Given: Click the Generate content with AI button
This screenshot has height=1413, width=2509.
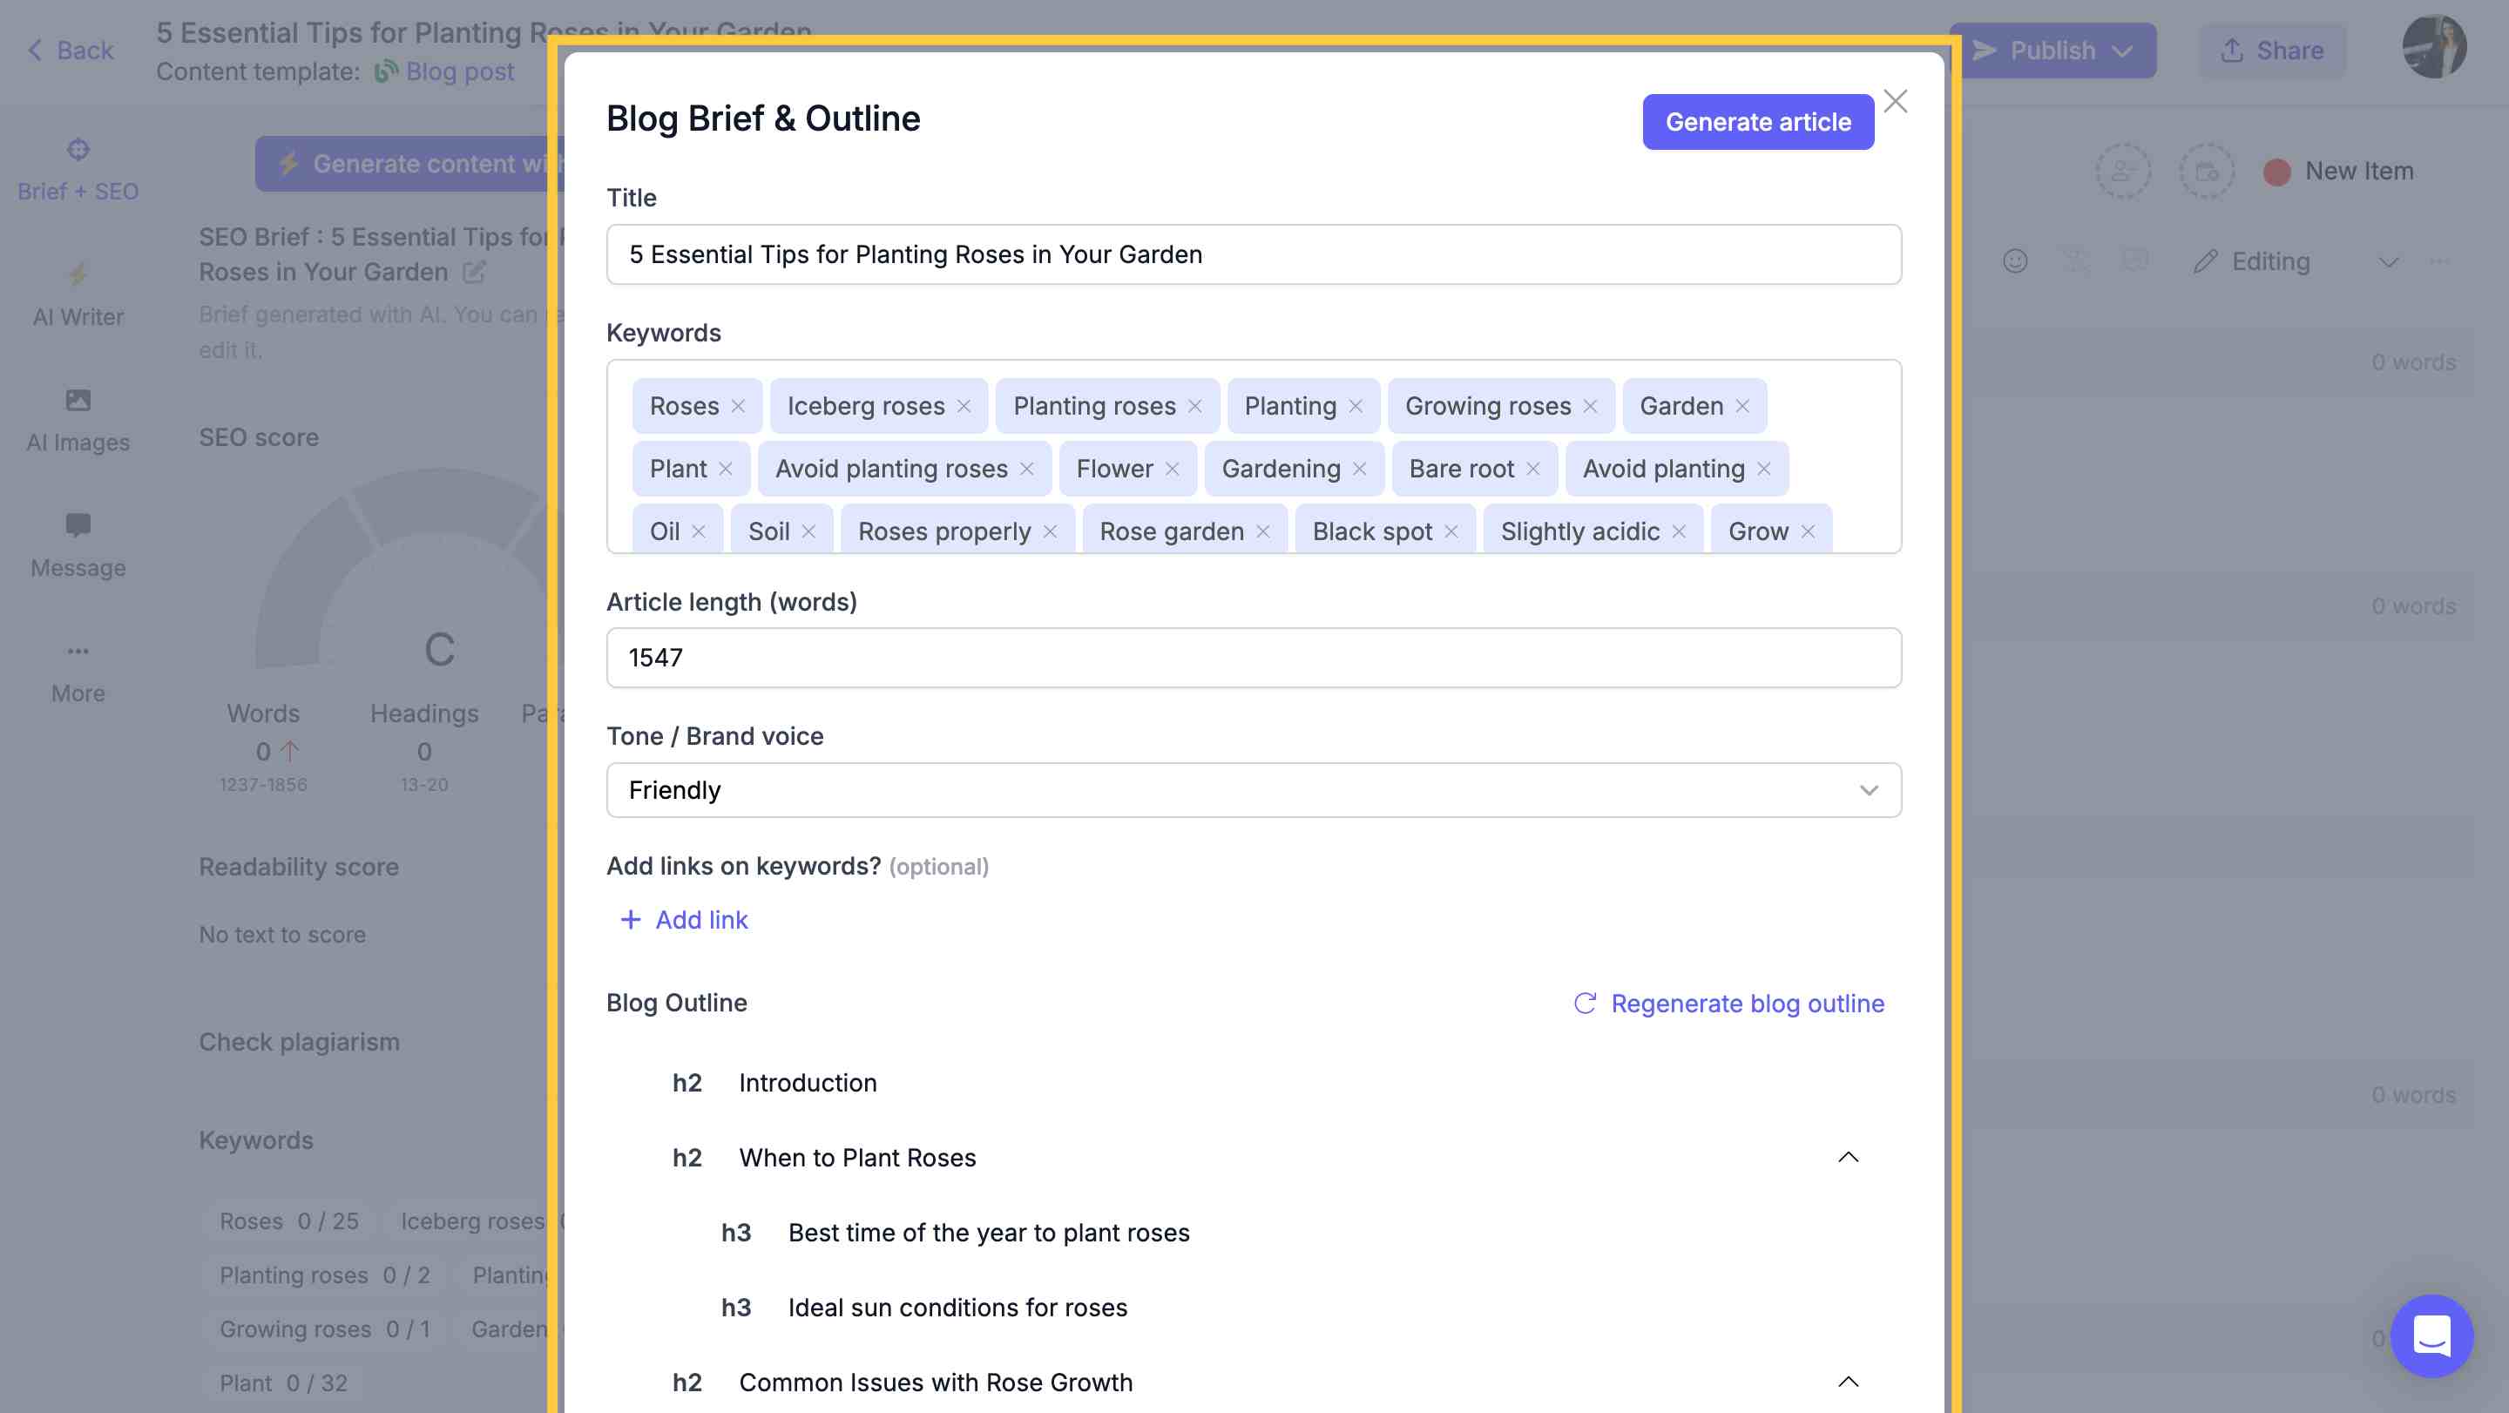Looking at the screenshot, I should tap(410, 164).
